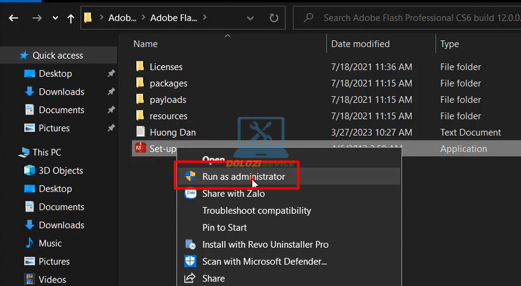
Task: Select Pin to Start option
Action: pyautogui.click(x=224, y=228)
